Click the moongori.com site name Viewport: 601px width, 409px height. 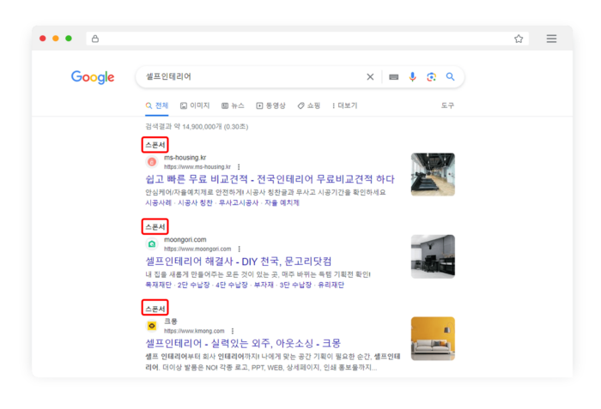185,239
